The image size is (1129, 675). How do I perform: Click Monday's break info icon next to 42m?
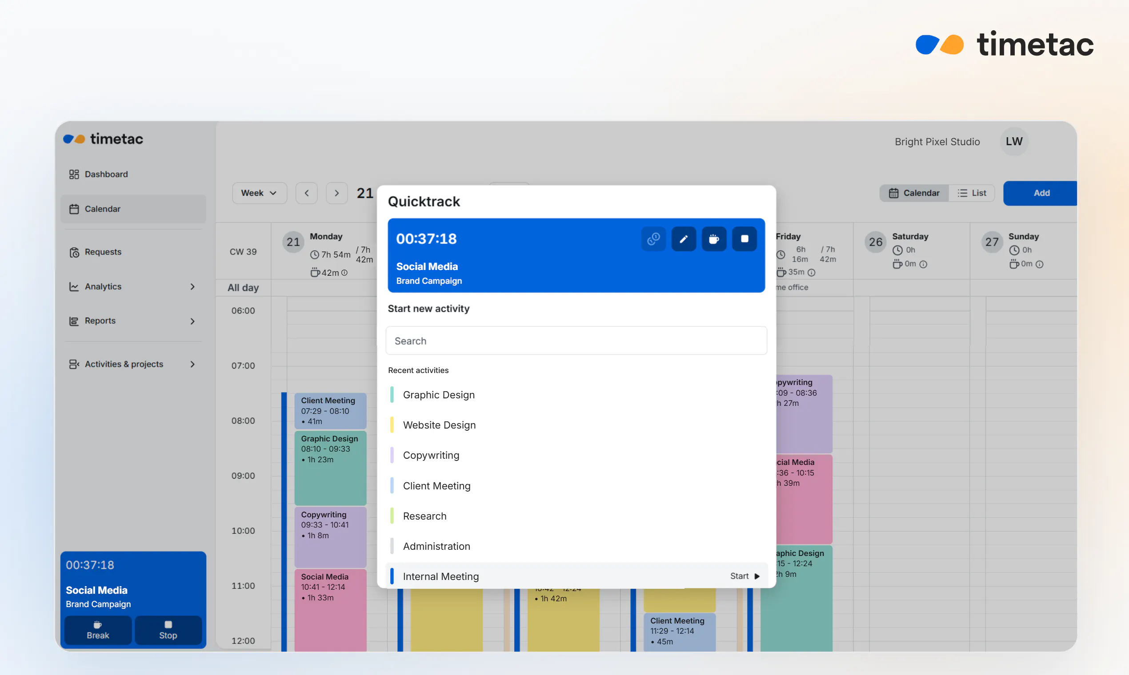[x=344, y=273]
